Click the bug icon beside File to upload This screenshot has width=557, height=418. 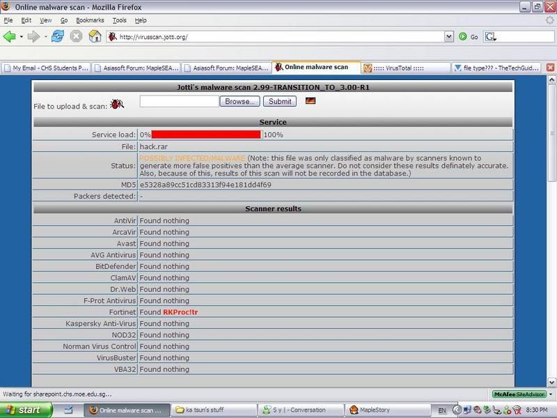pos(117,104)
